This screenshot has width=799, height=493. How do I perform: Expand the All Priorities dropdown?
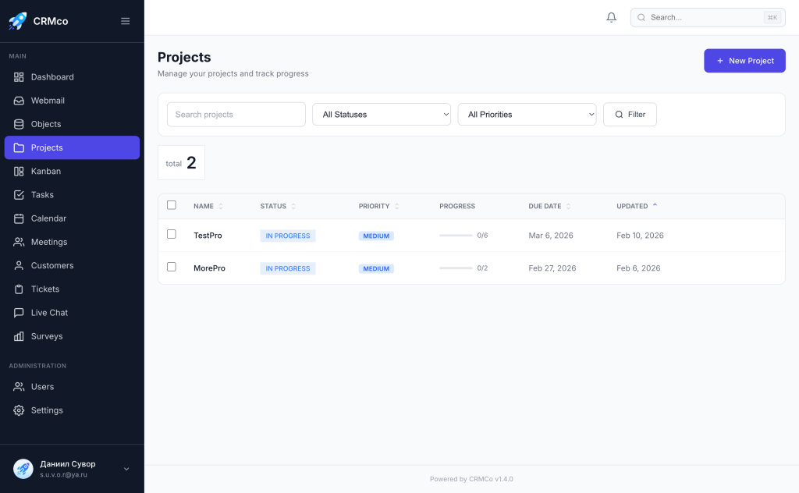coord(527,115)
